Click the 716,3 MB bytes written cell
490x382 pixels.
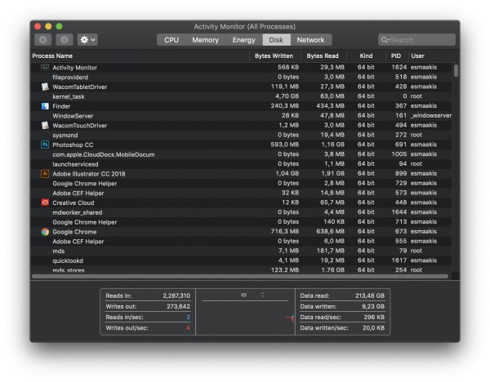(x=285, y=232)
